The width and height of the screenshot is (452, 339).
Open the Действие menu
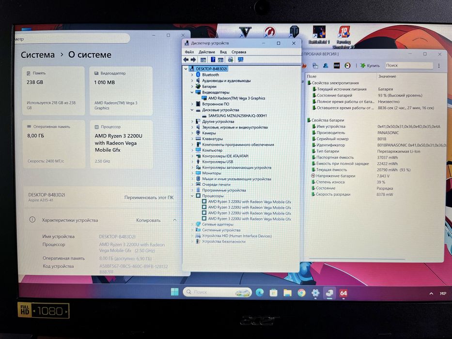pos(207,52)
